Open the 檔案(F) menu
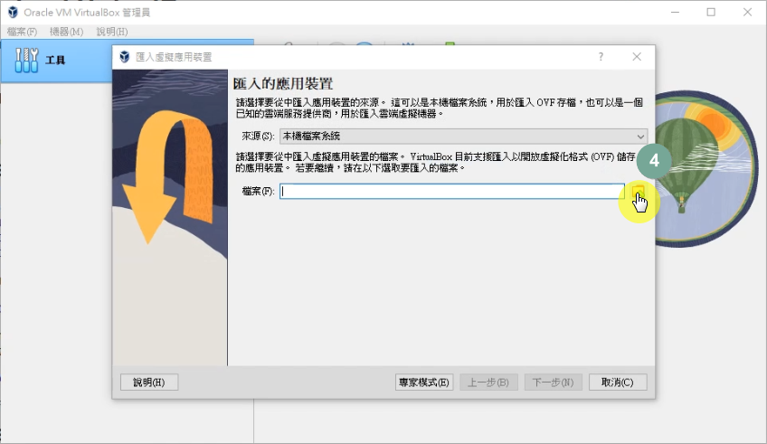This screenshot has height=444, width=767. coord(22,32)
